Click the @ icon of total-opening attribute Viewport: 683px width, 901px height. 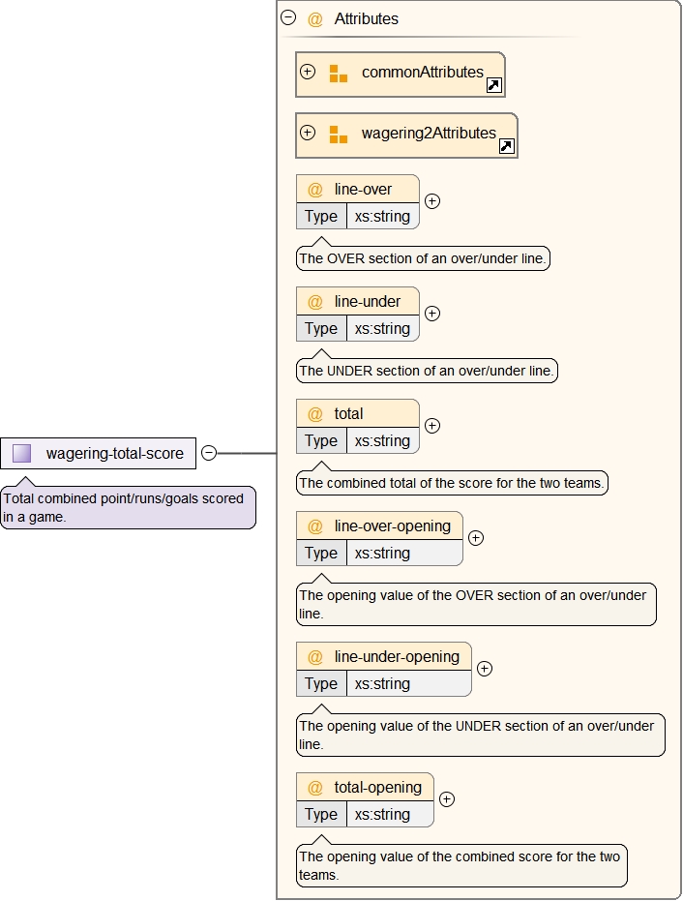314,787
